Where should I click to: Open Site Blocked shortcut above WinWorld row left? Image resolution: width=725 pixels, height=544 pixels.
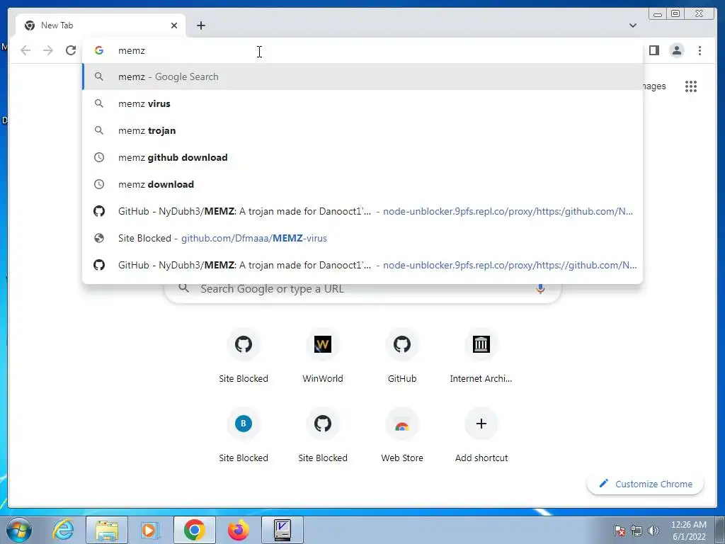click(244, 356)
